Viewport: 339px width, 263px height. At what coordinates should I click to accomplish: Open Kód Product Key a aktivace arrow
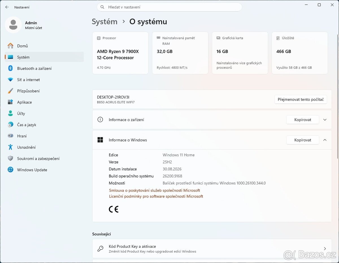325,249
